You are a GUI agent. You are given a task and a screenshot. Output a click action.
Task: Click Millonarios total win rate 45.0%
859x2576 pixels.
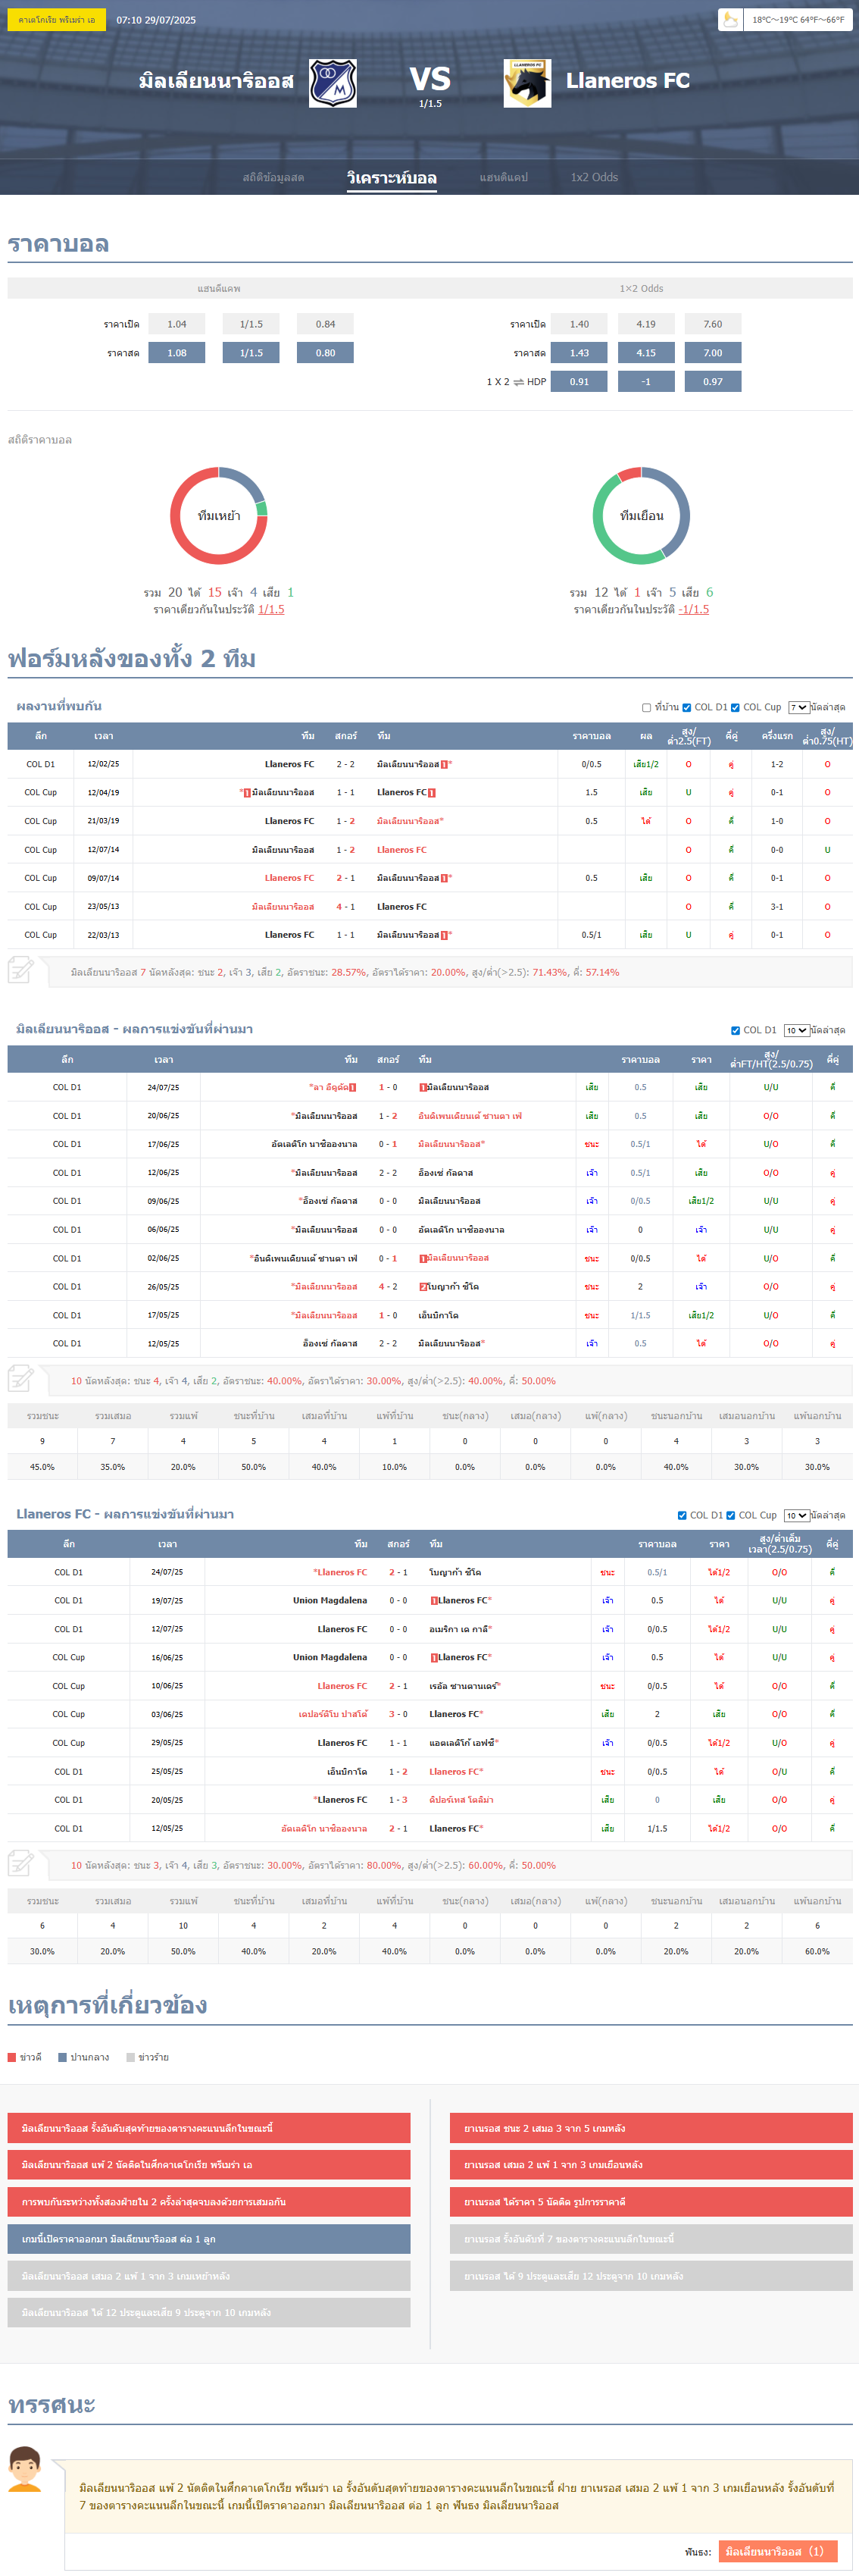click(x=42, y=1467)
